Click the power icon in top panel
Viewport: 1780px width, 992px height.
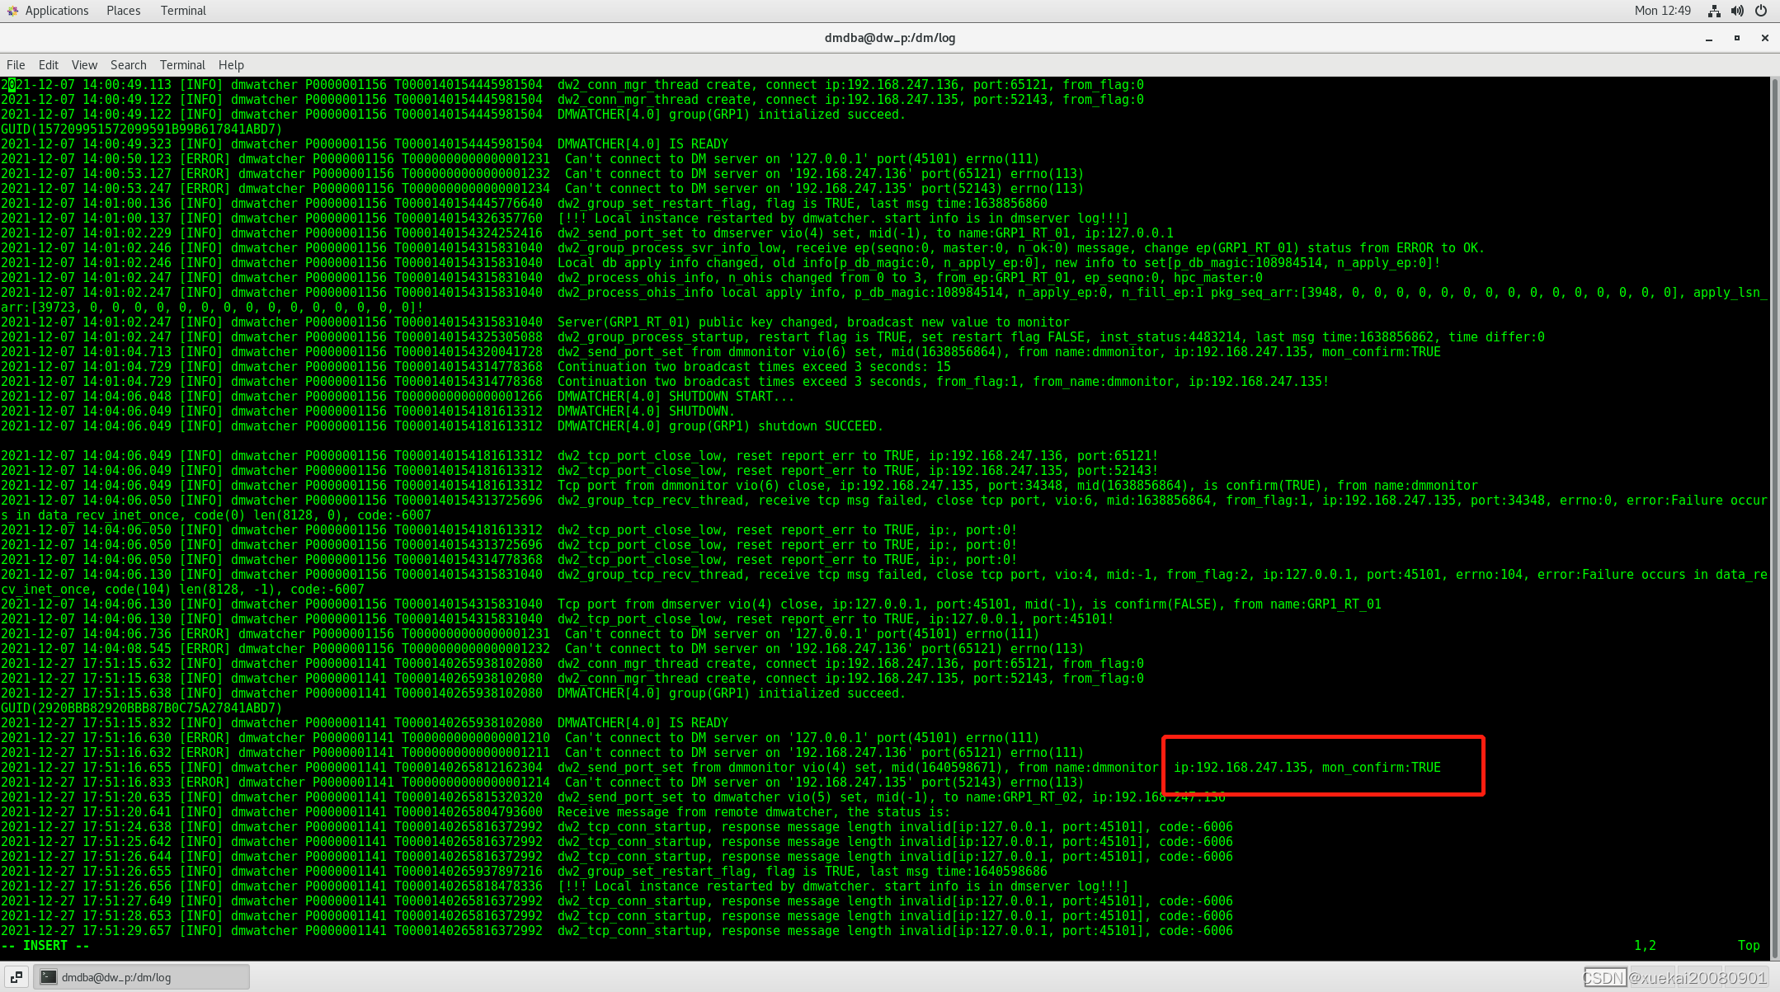point(1761,11)
